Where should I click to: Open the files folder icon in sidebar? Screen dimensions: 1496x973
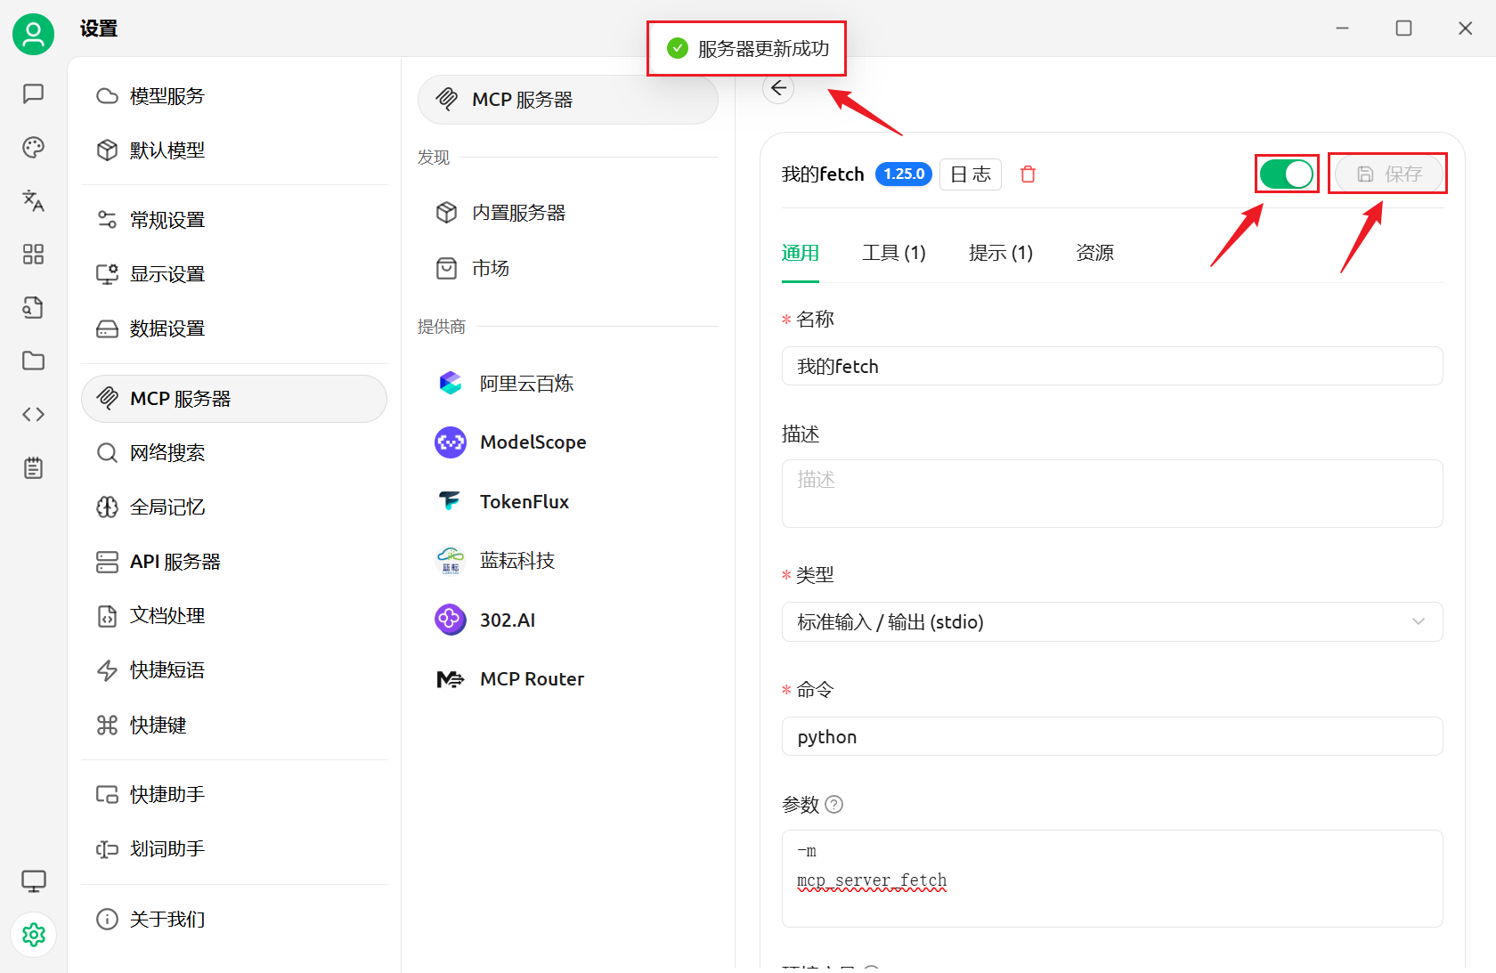point(33,361)
